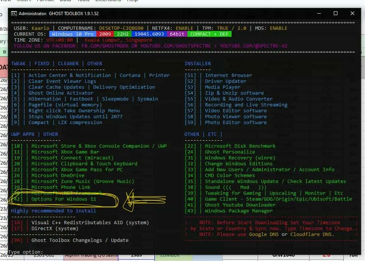Click the cmd icon in GHOST TOOLBOX title bar
Viewport: 365px width, 261px height.
tap(14, 14)
